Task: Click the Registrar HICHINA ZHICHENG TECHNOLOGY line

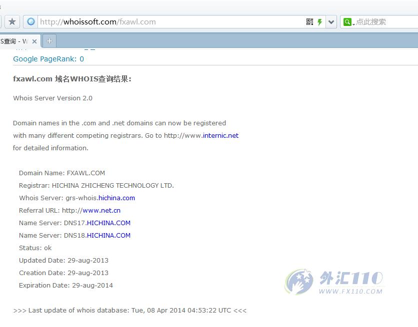Action: click(96, 185)
